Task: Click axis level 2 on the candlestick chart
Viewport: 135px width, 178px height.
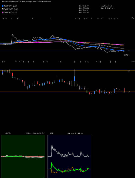Action: click(x=129, y=92)
